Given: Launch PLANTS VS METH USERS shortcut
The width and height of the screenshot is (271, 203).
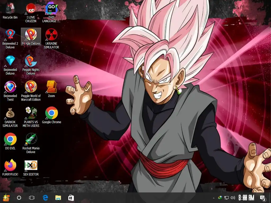Looking at the screenshot, I should (31, 118).
